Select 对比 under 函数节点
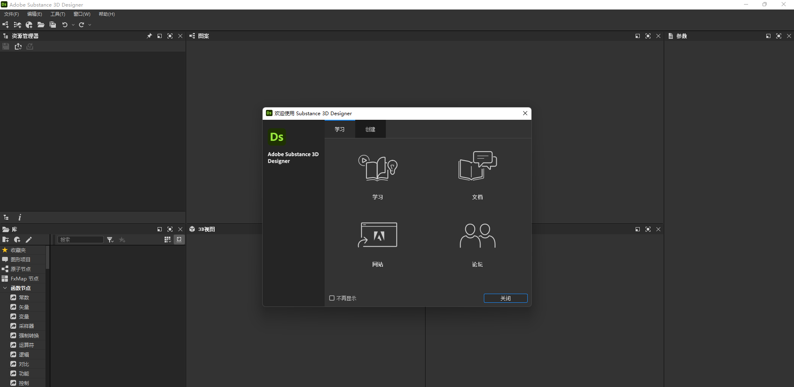The width and height of the screenshot is (794, 387). (x=24, y=364)
